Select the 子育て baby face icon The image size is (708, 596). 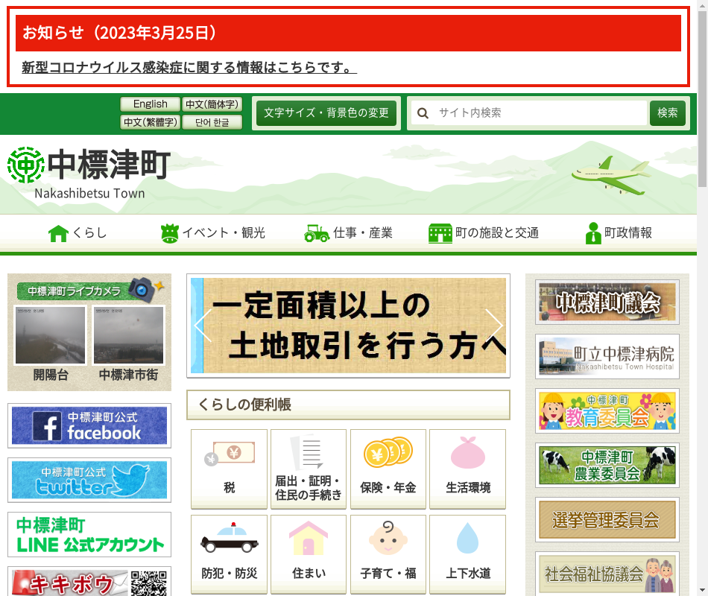[388, 539]
